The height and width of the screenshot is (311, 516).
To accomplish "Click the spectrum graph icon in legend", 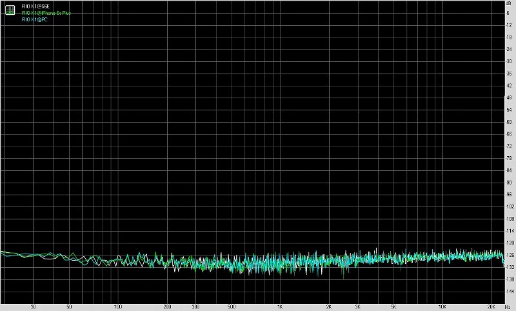I will click(10, 8).
